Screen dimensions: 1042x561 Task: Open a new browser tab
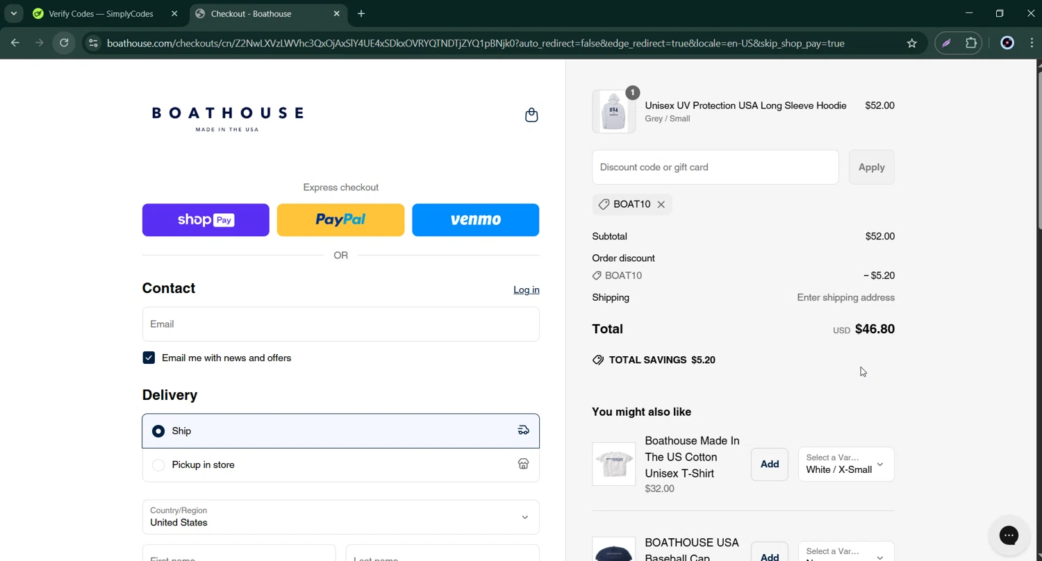click(x=361, y=13)
